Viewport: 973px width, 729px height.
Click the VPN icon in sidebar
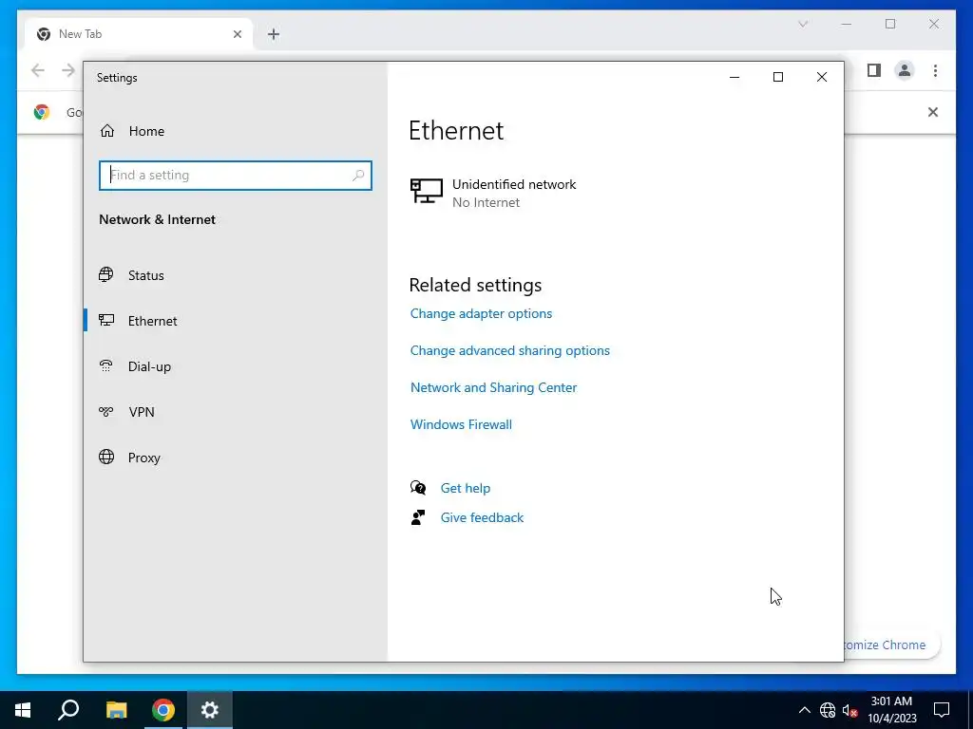(106, 412)
